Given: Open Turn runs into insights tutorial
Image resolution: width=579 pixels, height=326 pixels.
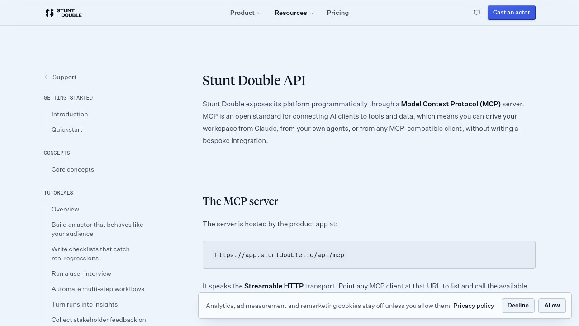Looking at the screenshot, I should click(x=85, y=304).
